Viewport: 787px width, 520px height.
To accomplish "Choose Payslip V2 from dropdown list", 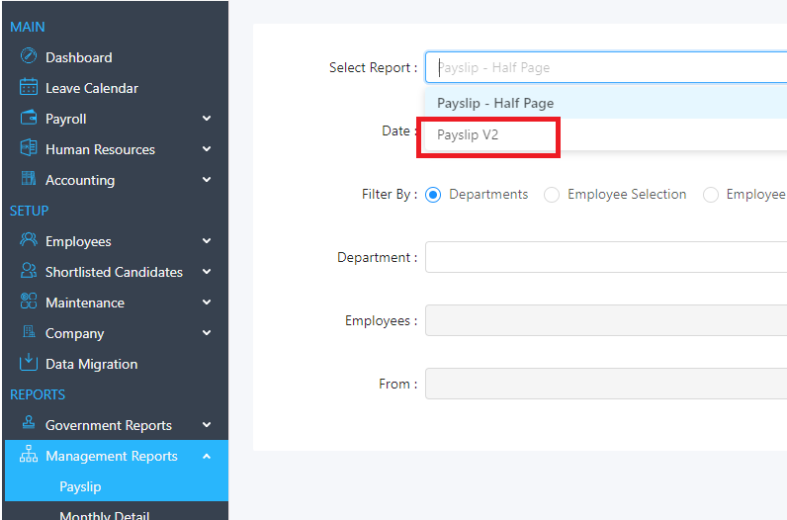I will (468, 134).
